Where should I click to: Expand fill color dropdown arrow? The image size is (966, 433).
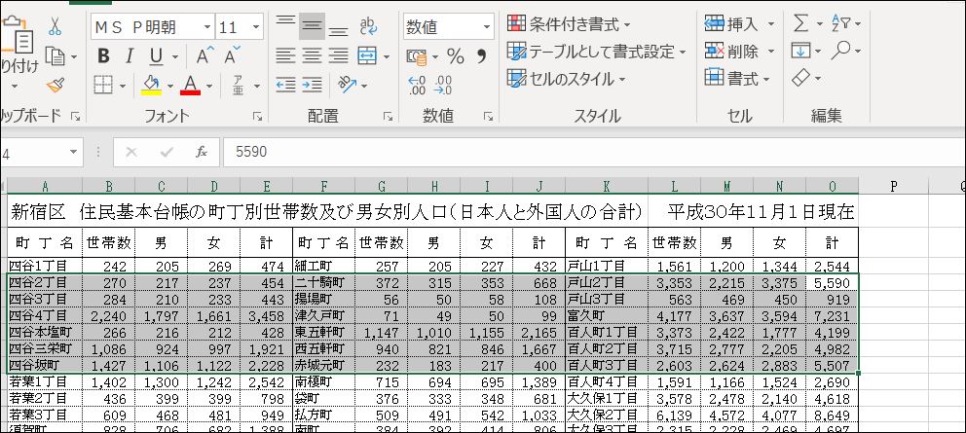click(x=170, y=86)
